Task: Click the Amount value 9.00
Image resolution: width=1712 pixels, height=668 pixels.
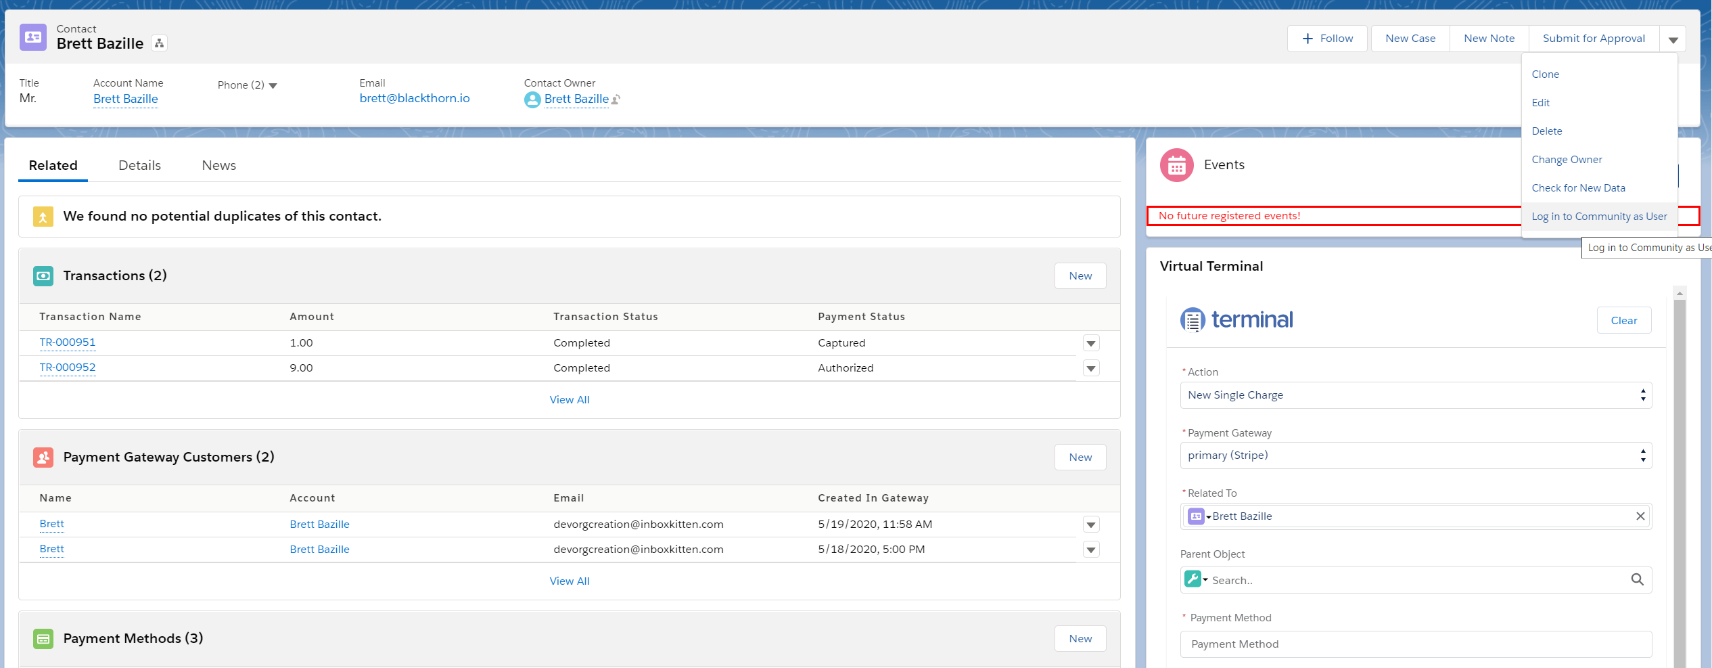Action: 301,368
